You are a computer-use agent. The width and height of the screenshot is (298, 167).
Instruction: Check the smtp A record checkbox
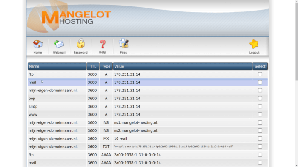(260, 107)
